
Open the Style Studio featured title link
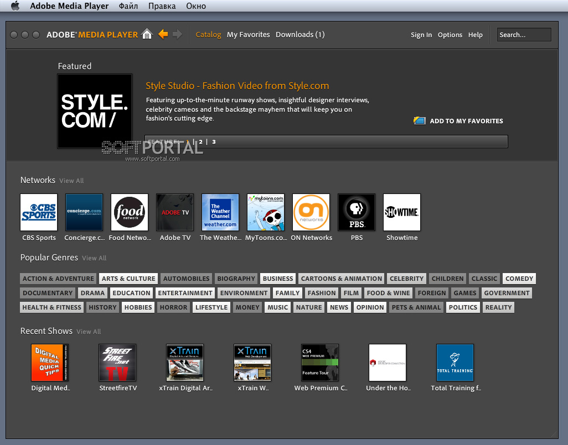[237, 86]
